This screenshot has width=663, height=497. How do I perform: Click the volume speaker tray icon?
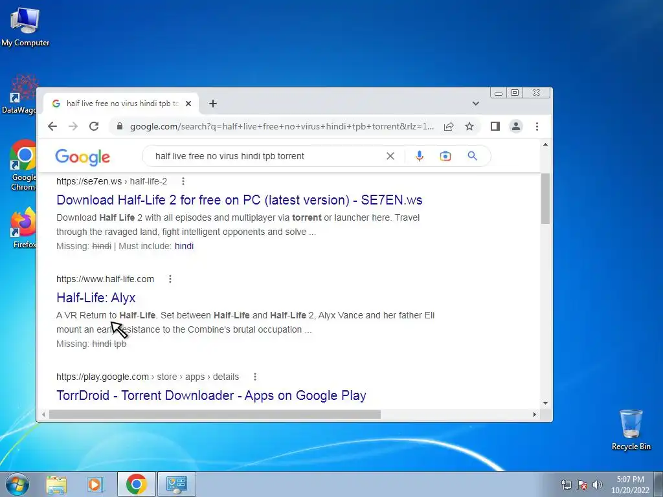coord(598,485)
